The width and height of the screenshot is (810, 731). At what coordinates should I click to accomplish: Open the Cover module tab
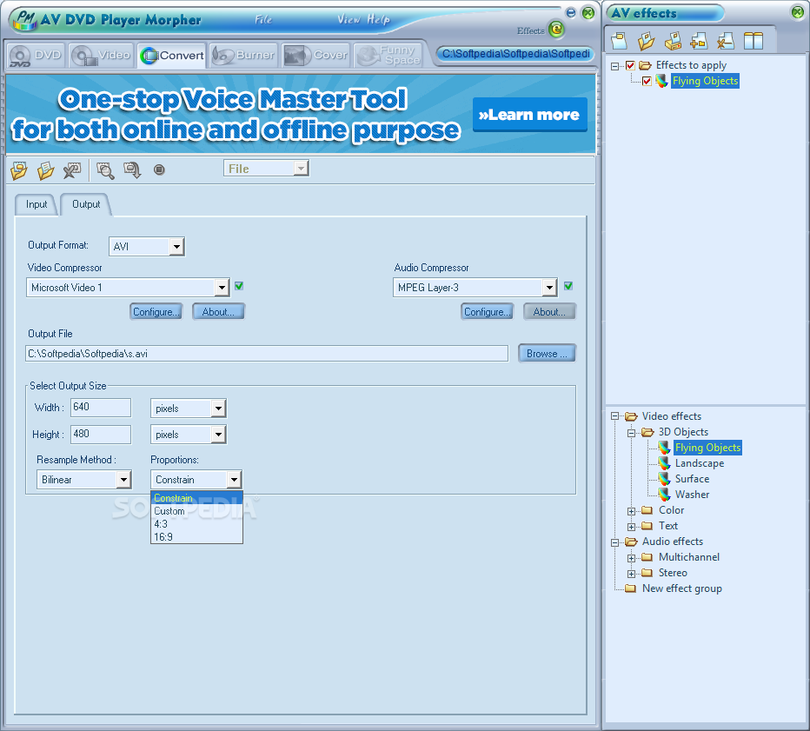click(316, 56)
